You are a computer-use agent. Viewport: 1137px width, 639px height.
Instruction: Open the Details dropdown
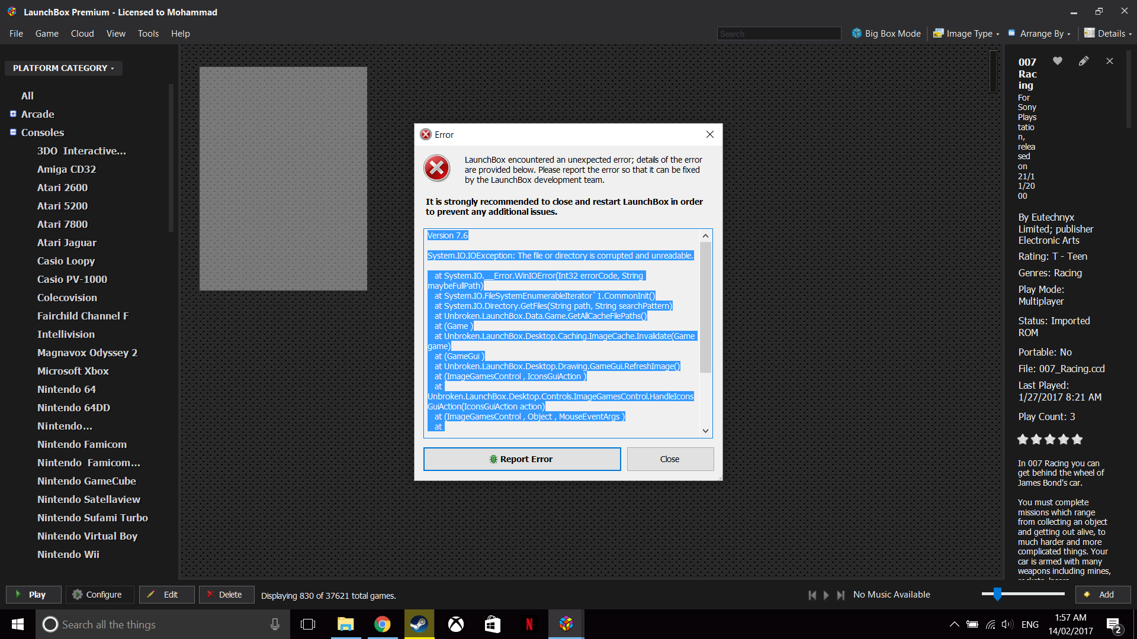click(1108, 34)
